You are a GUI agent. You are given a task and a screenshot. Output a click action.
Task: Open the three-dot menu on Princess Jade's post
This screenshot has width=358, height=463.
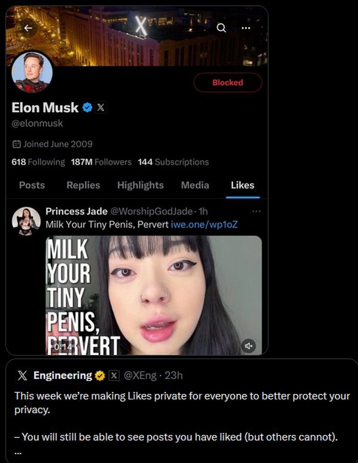point(256,211)
